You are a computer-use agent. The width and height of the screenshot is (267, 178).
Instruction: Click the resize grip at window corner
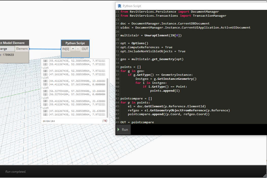(x=264, y=175)
